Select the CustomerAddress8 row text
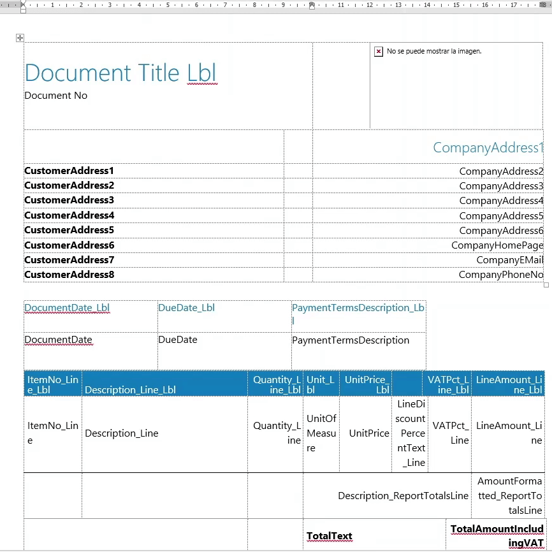 69,275
